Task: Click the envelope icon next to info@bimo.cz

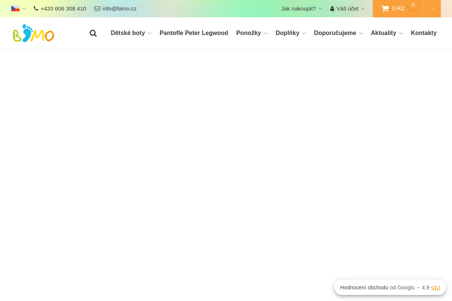Action: [97, 8]
